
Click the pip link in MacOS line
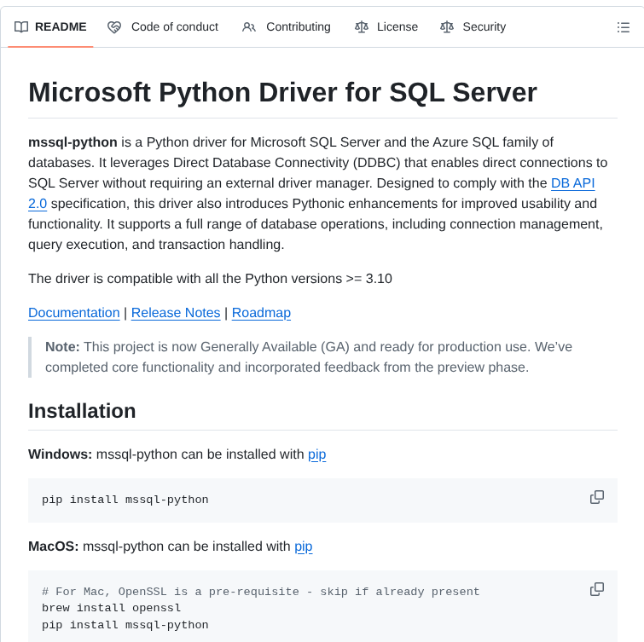click(304, 547)
